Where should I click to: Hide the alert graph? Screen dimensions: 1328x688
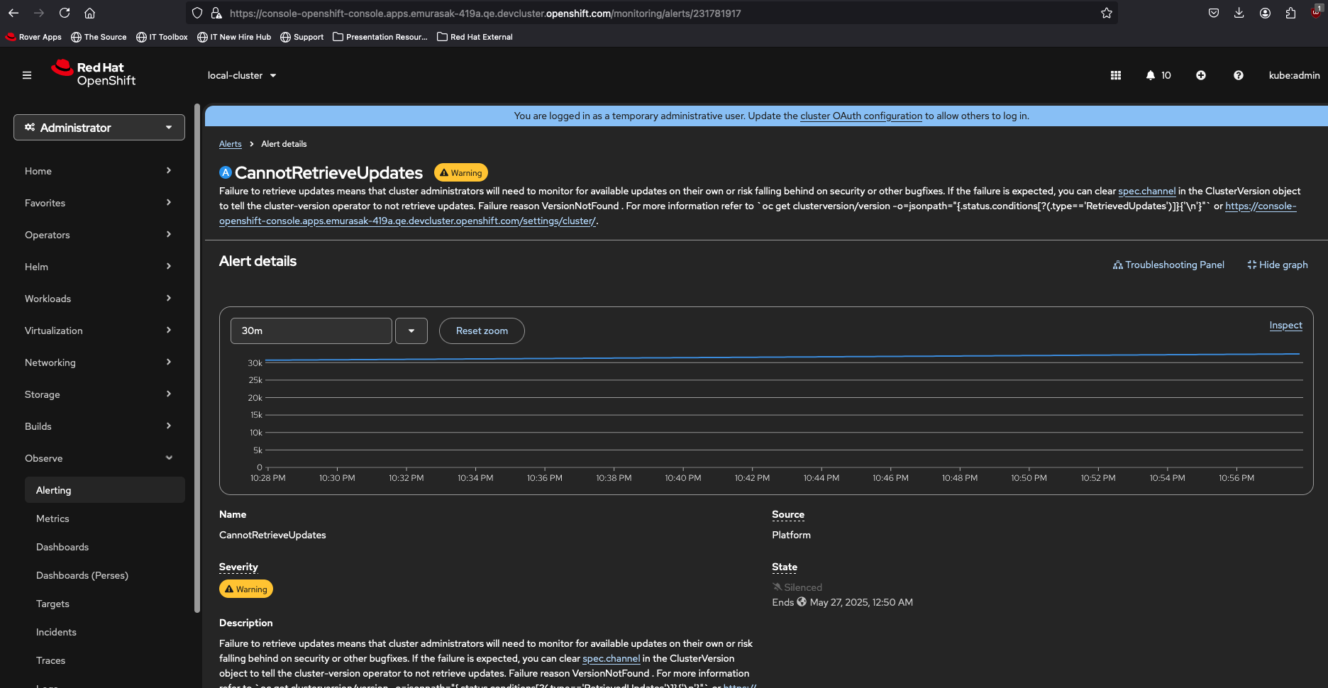click(x=1278, y=265)
